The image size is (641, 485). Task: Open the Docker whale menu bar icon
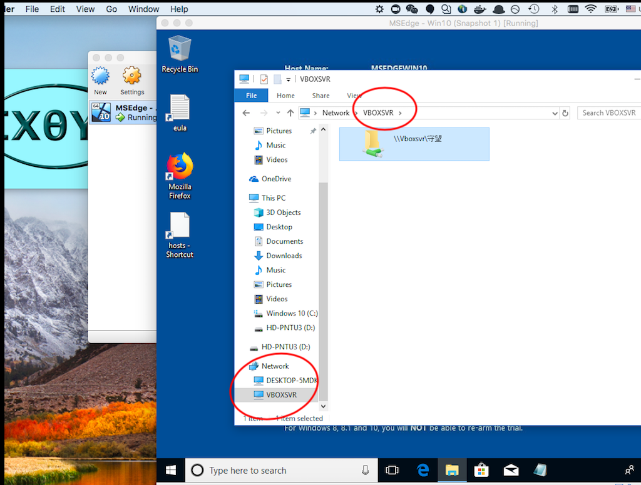[480, 9]
